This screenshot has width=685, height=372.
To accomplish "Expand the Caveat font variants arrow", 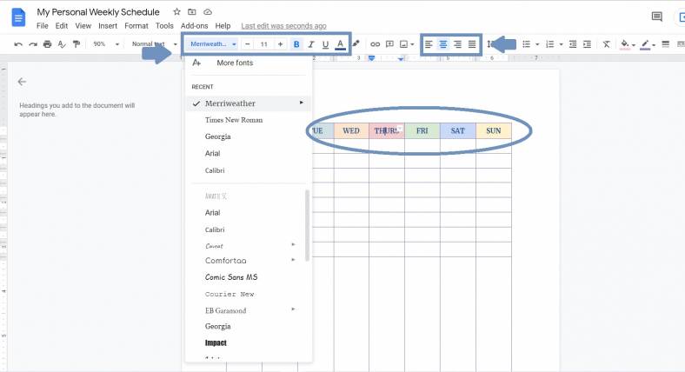I will click(293, 244).
